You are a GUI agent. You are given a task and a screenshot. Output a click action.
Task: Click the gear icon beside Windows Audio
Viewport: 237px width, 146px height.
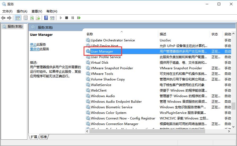coord(88,96)
